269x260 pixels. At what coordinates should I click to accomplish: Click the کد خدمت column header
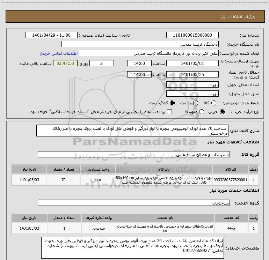(231, 218)
